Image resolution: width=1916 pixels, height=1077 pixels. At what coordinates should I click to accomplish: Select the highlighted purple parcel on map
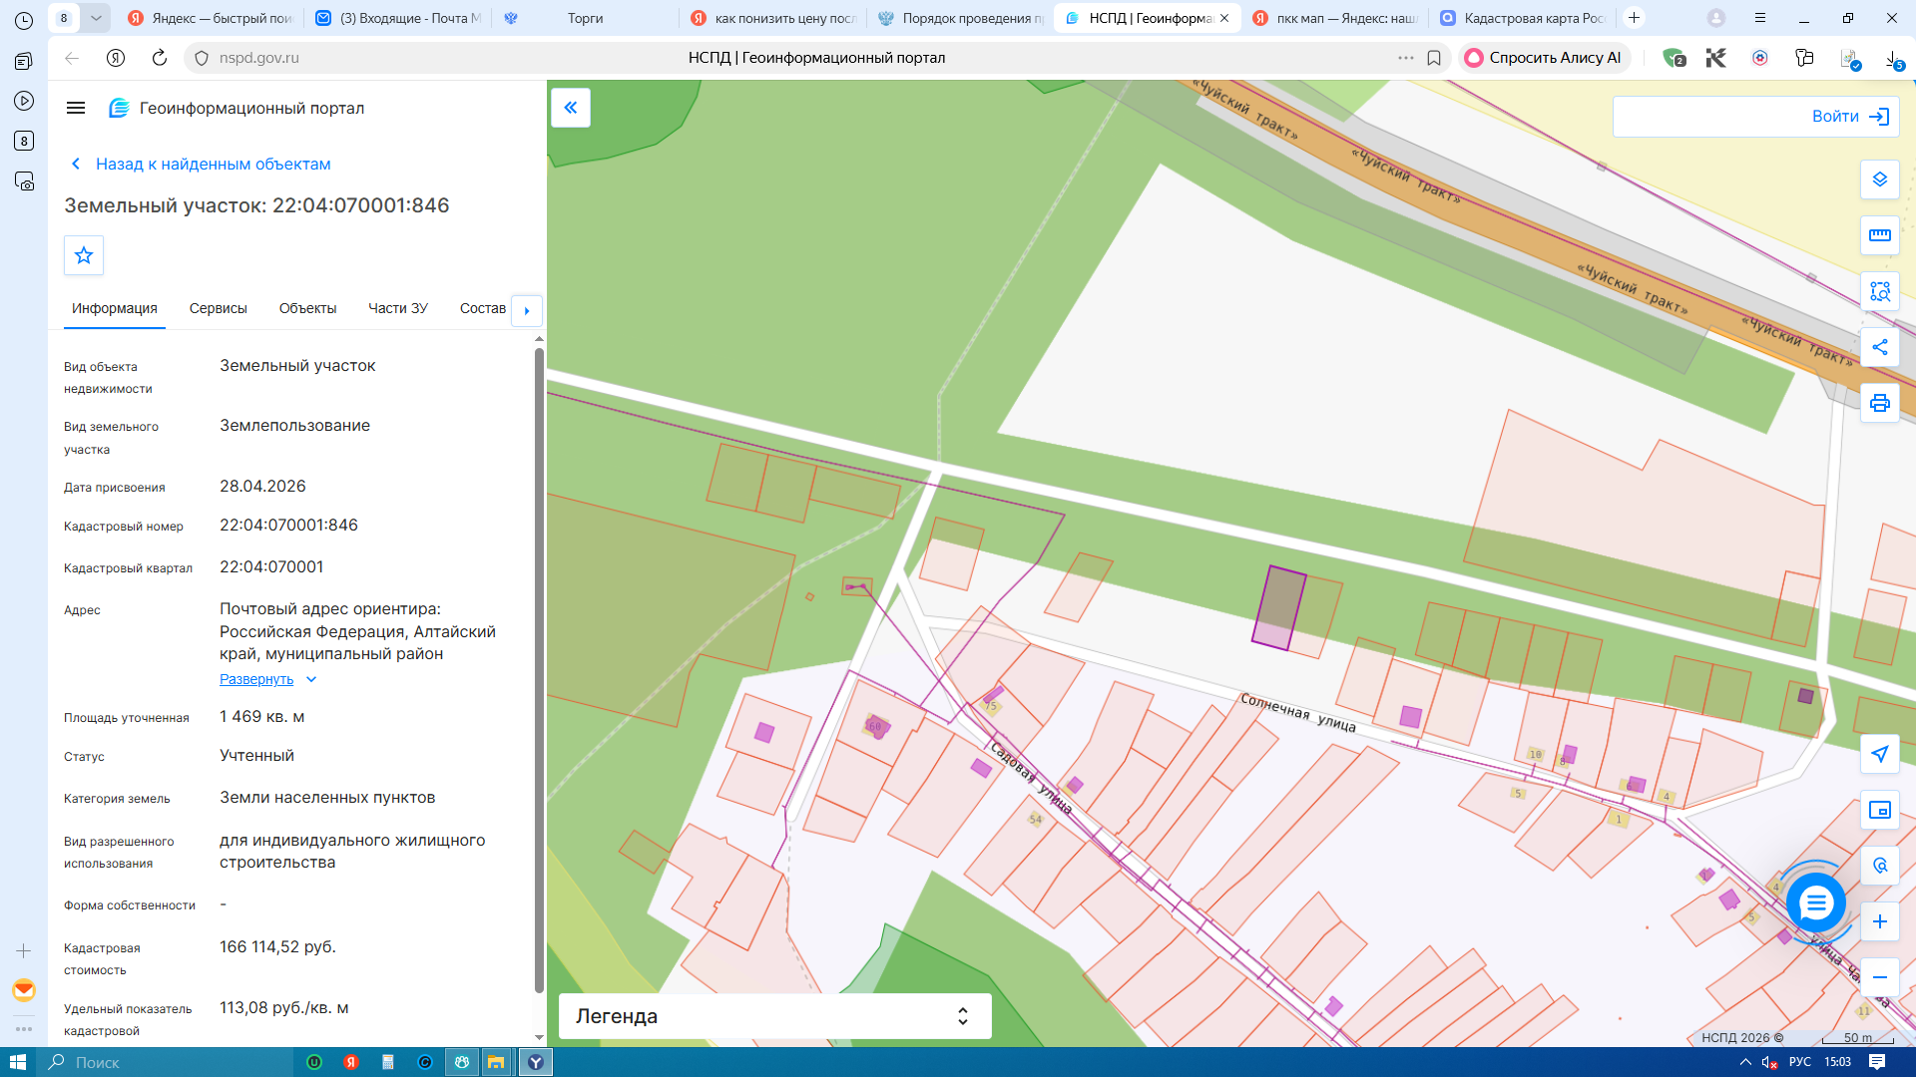tap(1279, 608)
